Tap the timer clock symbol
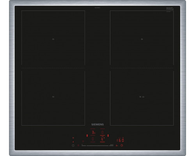Screen dimensions: 195x156 122,145
